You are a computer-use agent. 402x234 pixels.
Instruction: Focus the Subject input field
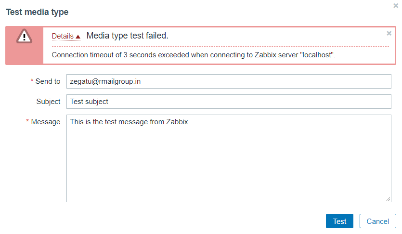click(229, 102)
